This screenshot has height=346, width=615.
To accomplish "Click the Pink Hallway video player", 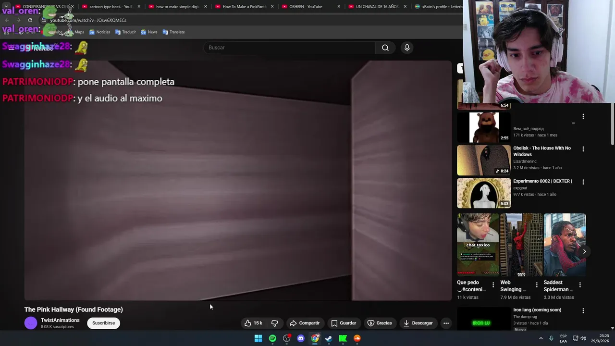I will [238, 180].
